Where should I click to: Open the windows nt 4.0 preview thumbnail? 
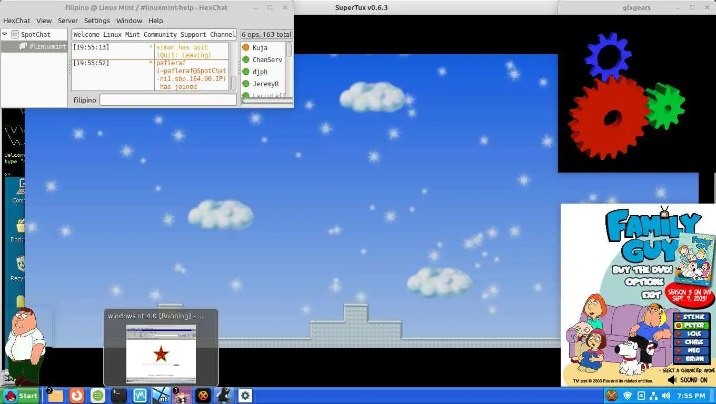(x=161, y=353)
